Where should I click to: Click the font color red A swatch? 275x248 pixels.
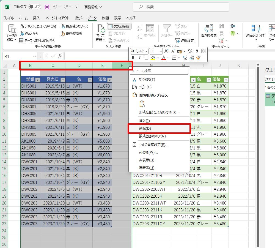(x=164, y=58)
